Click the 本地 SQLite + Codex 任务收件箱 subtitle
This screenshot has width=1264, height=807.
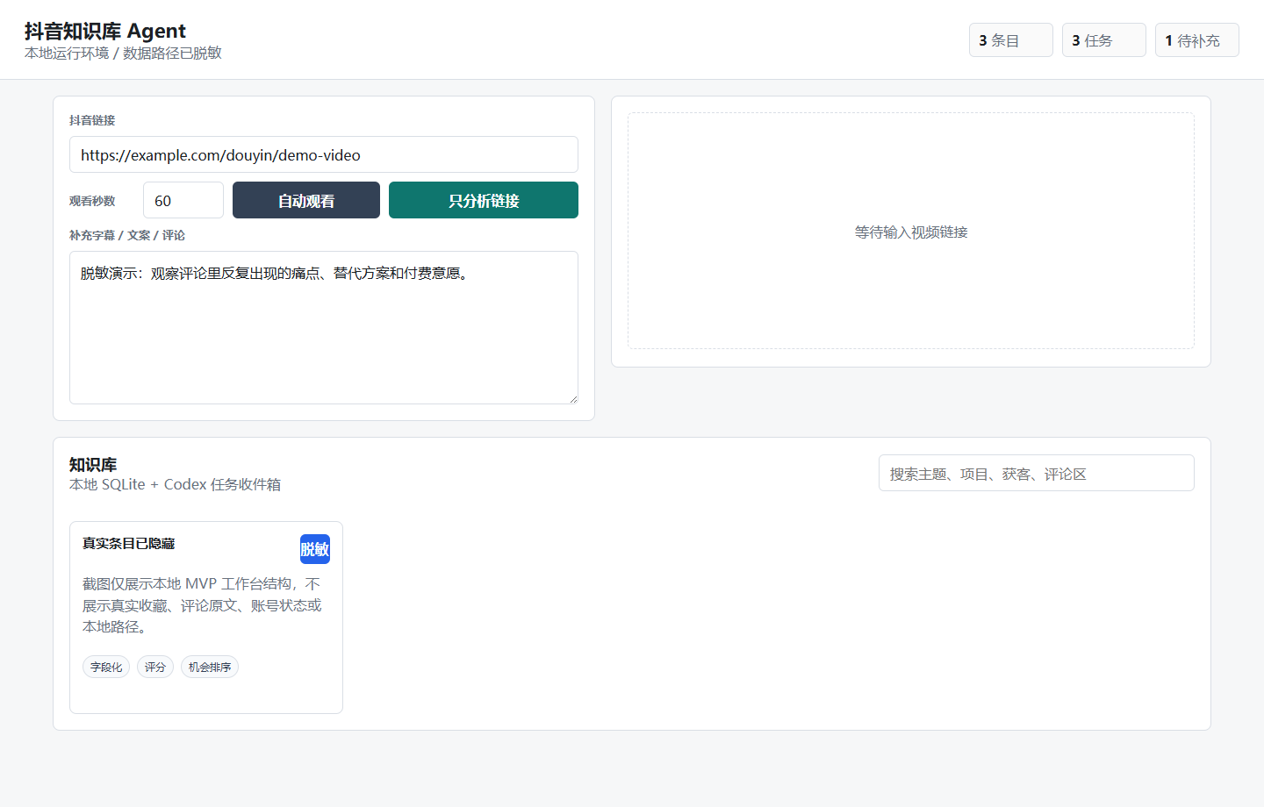pos(176,484)
